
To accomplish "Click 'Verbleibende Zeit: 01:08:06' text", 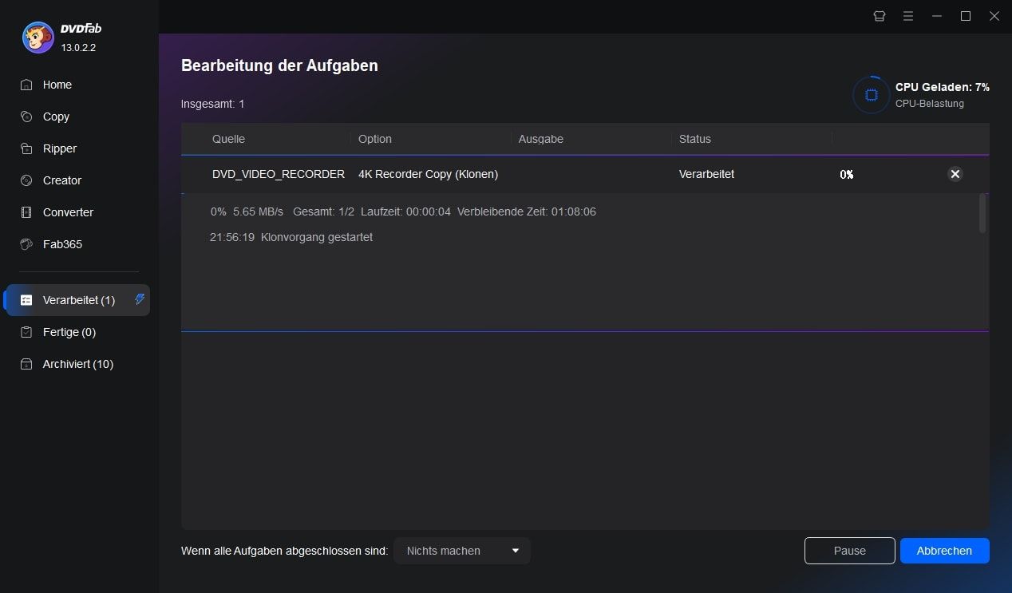I will click(x=527, y=212).
